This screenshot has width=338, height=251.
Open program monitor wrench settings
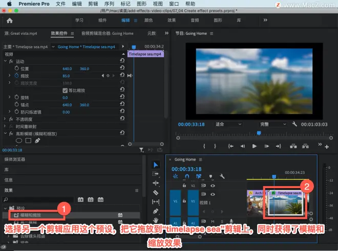pos(294,124)
